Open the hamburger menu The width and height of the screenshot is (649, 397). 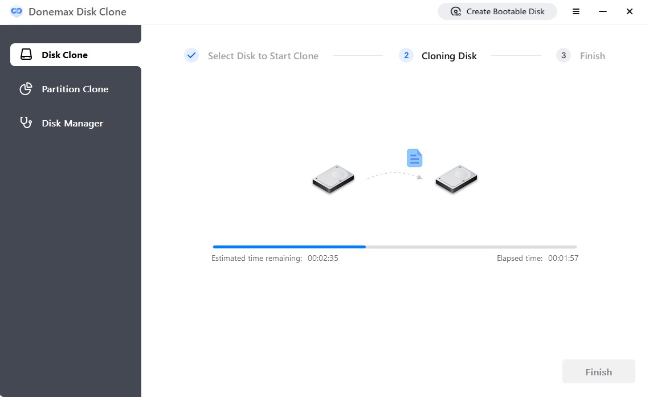point(576,11)
